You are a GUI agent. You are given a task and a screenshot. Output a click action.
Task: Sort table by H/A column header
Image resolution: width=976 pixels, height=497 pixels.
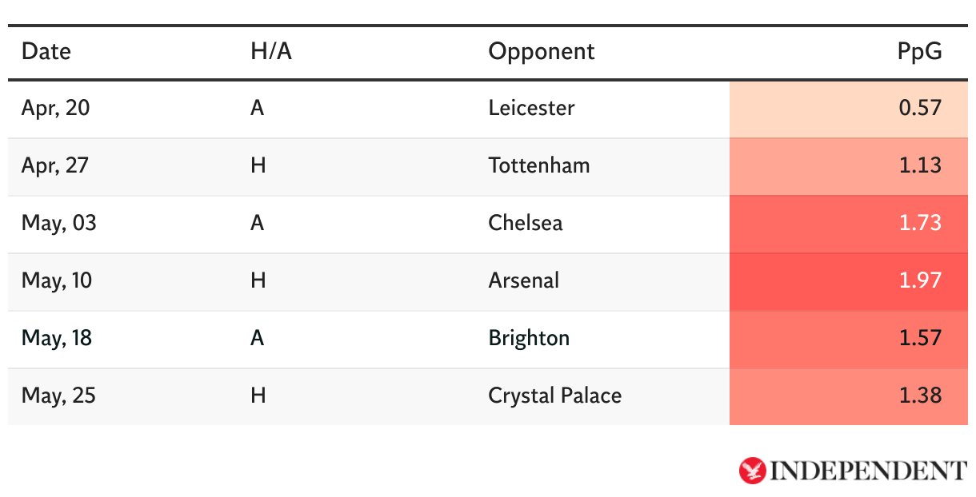tap(270, 52)
